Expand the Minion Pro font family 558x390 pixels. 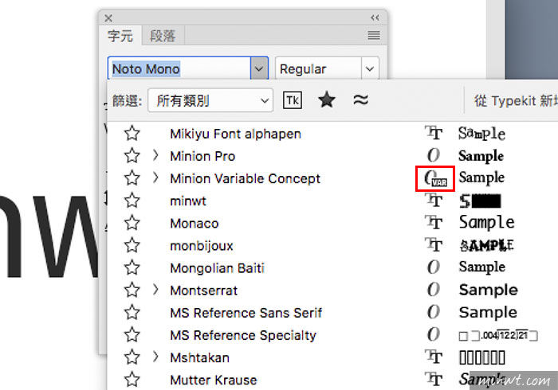tap(155, 155)
